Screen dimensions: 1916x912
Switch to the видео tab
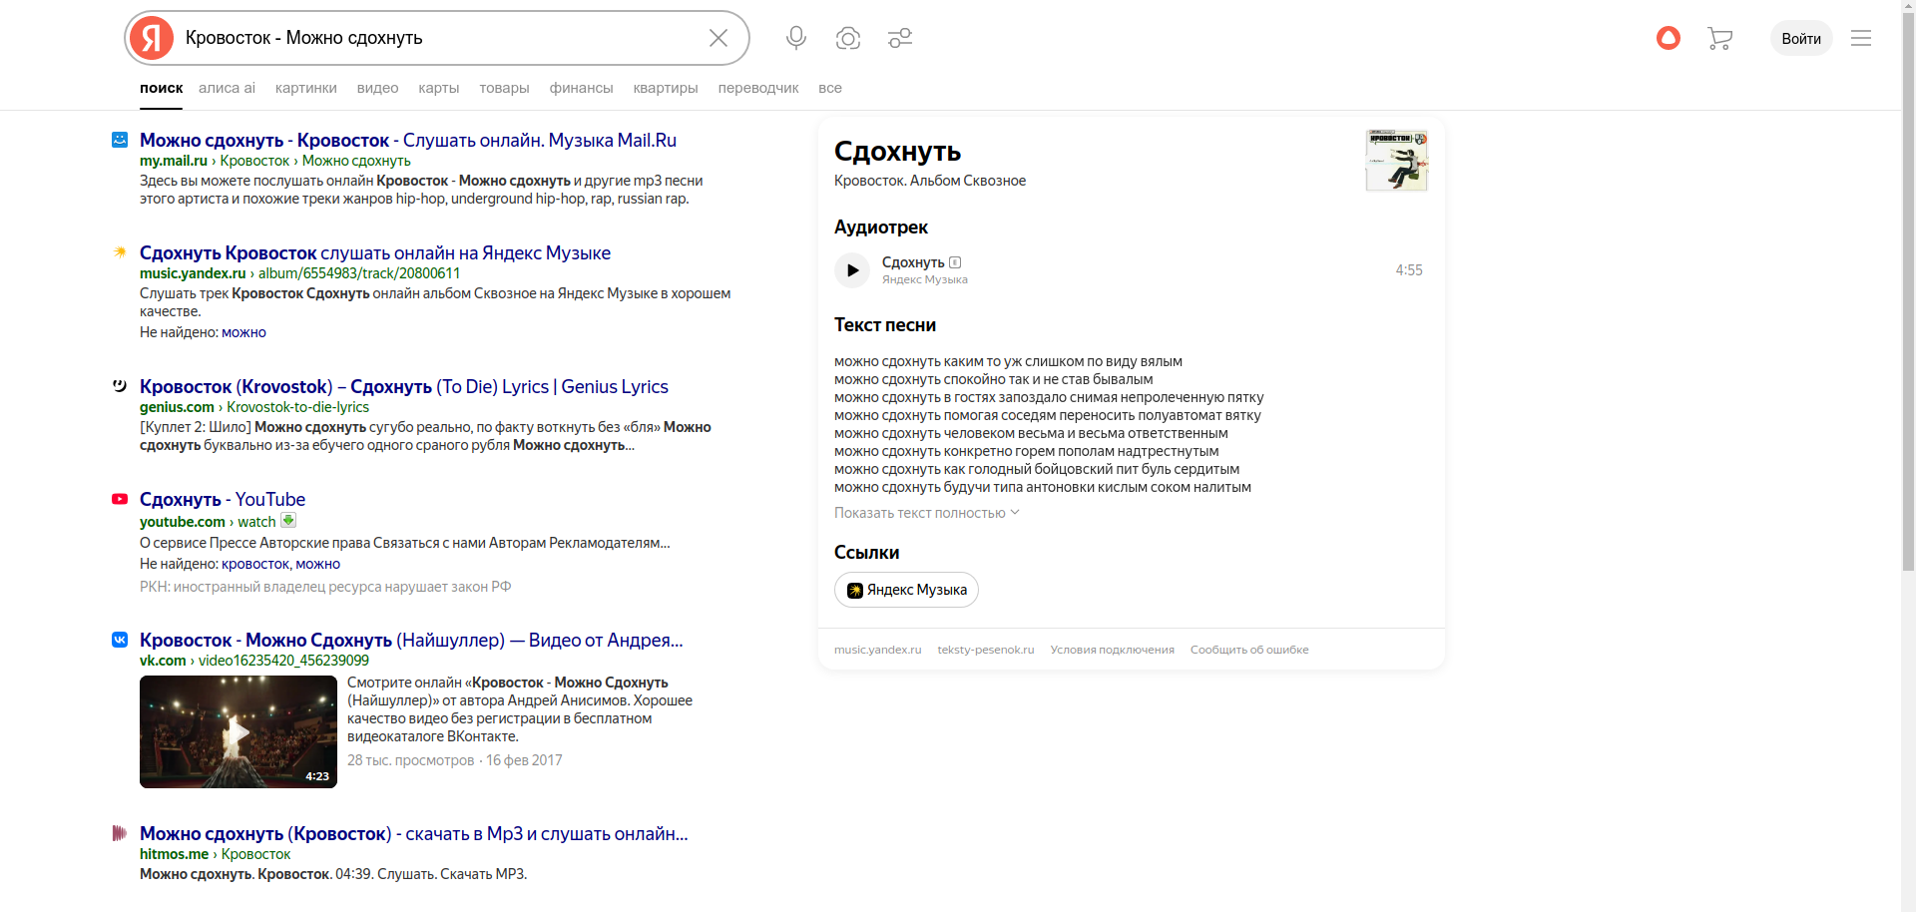pos(377,88)
